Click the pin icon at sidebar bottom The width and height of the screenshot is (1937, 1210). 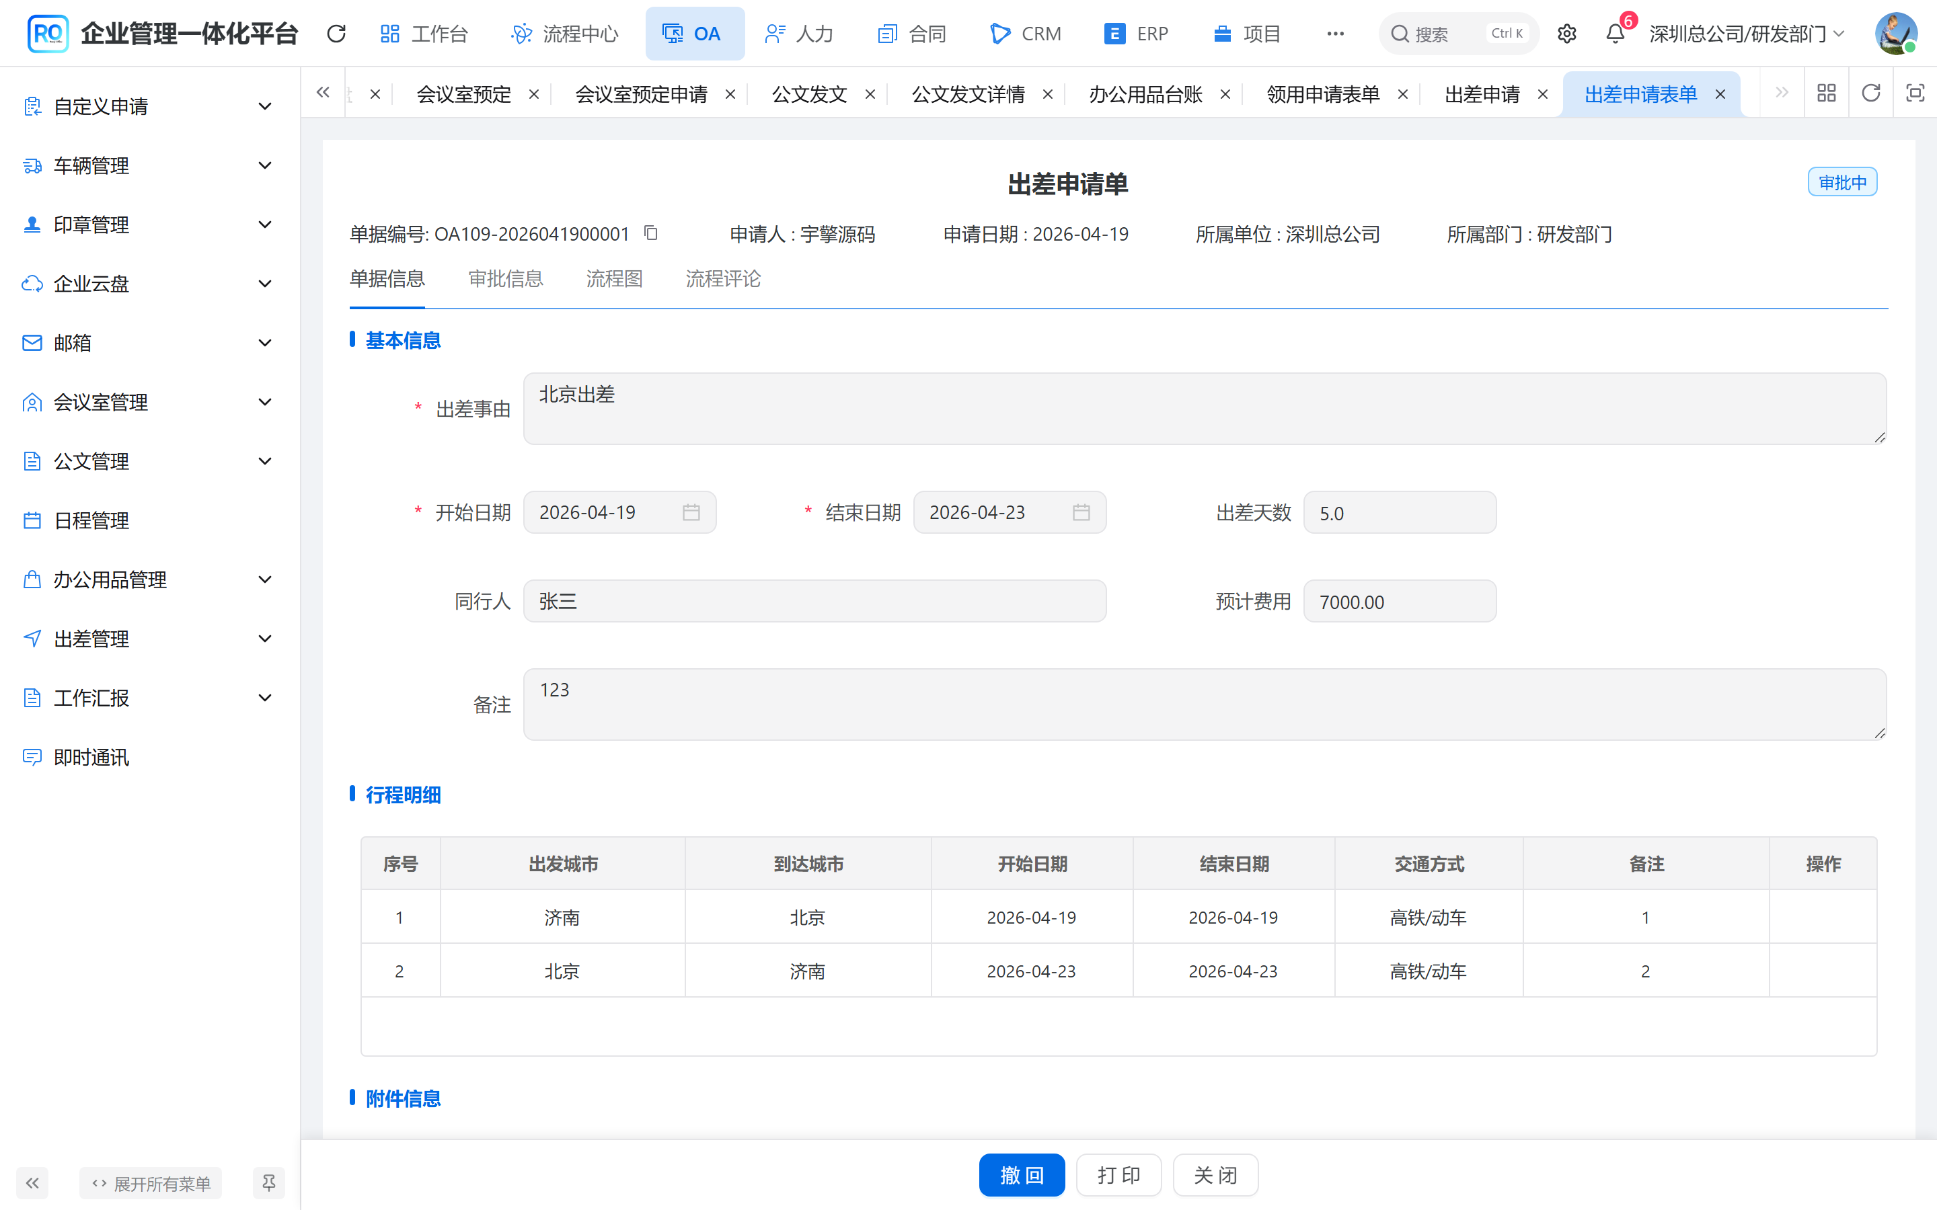269,1183
